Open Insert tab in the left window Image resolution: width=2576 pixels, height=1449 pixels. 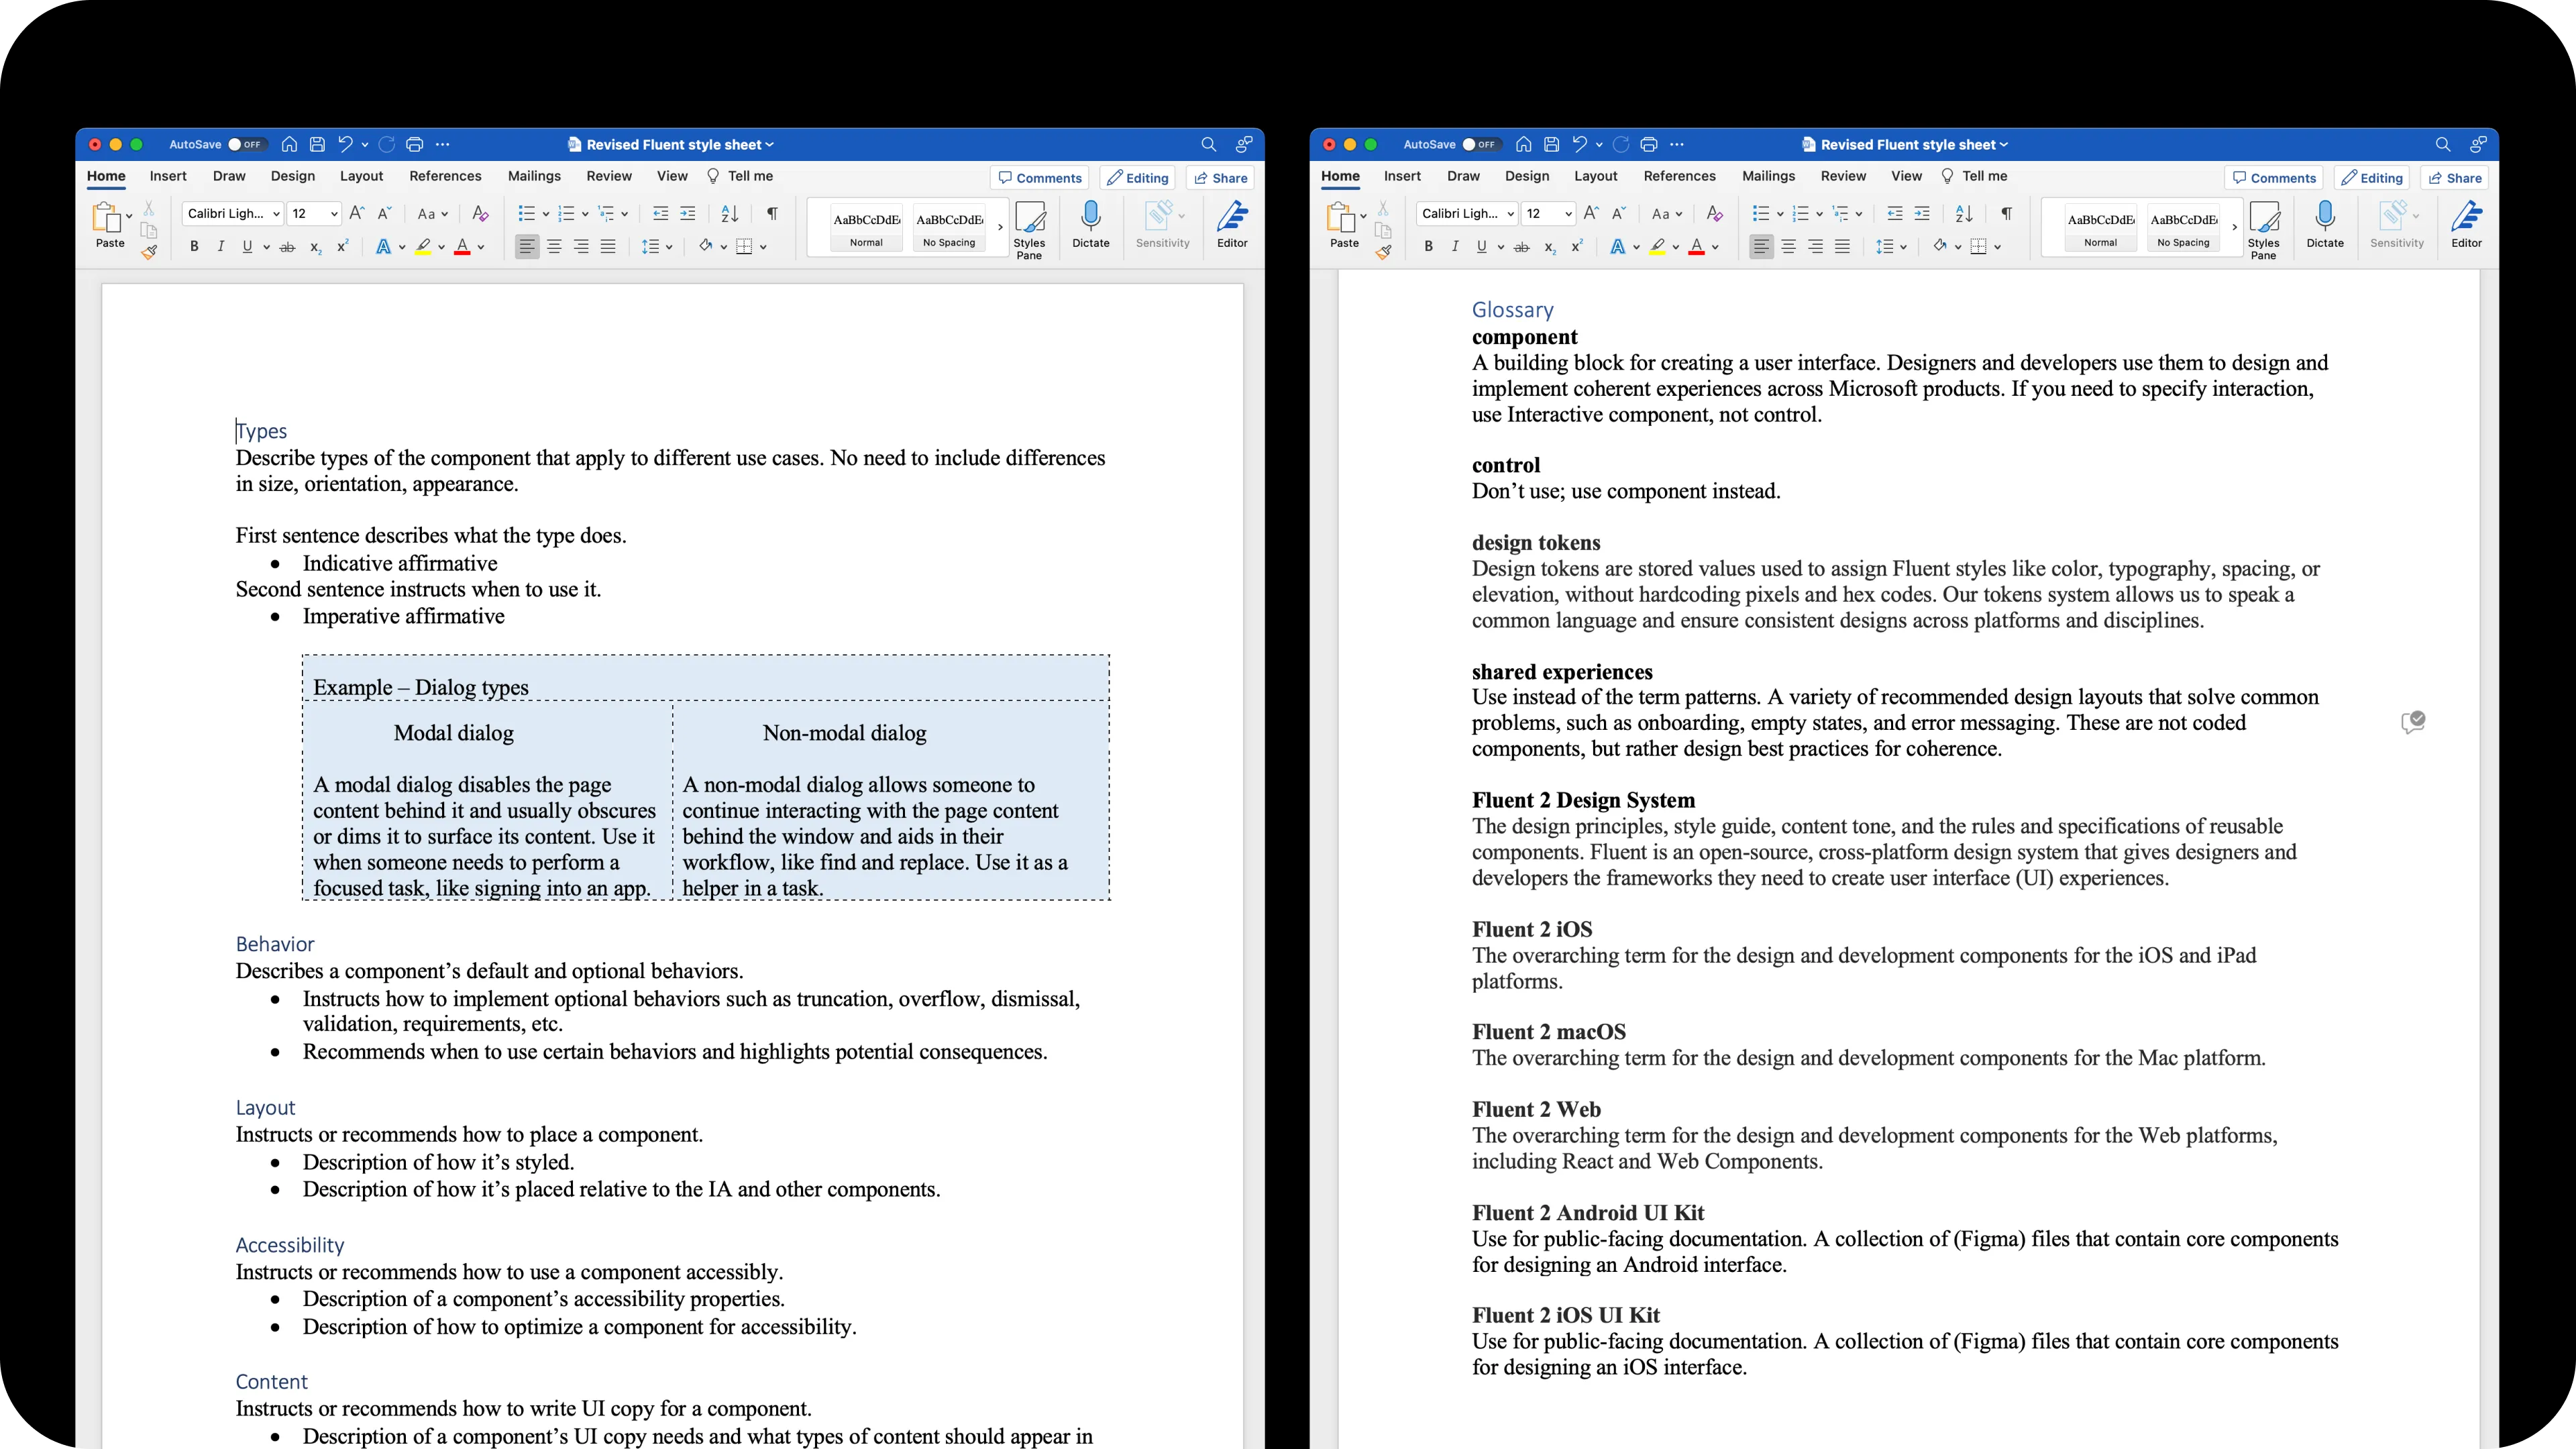(x=168, y=176)
